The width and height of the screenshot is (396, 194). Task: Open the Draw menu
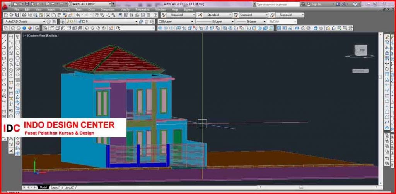coord(91,10)
